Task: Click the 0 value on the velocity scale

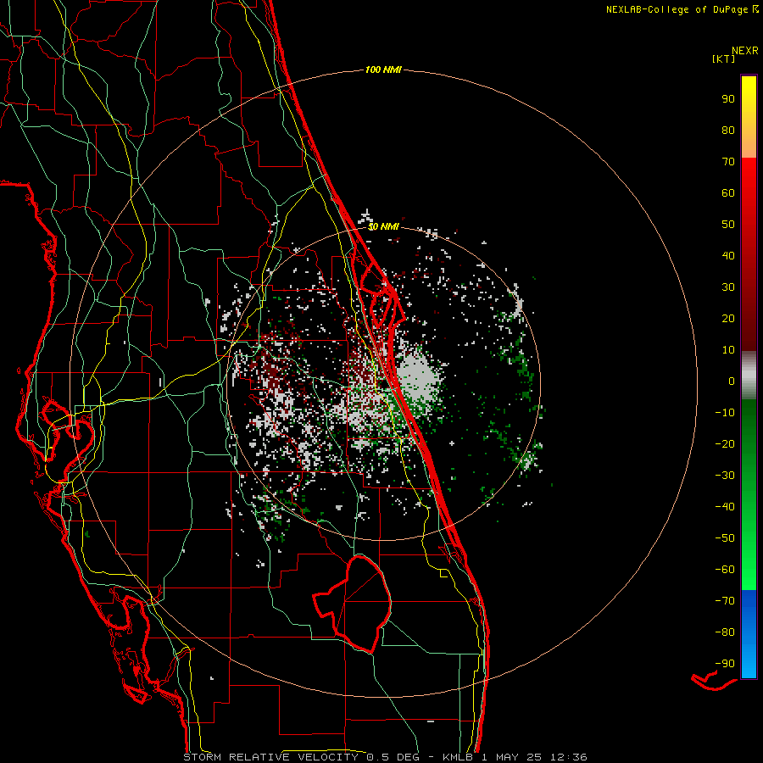Action: (x=732, y=381)
